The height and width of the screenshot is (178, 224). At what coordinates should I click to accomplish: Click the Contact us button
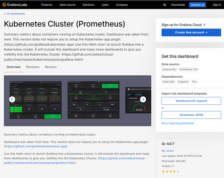[197, 5]
